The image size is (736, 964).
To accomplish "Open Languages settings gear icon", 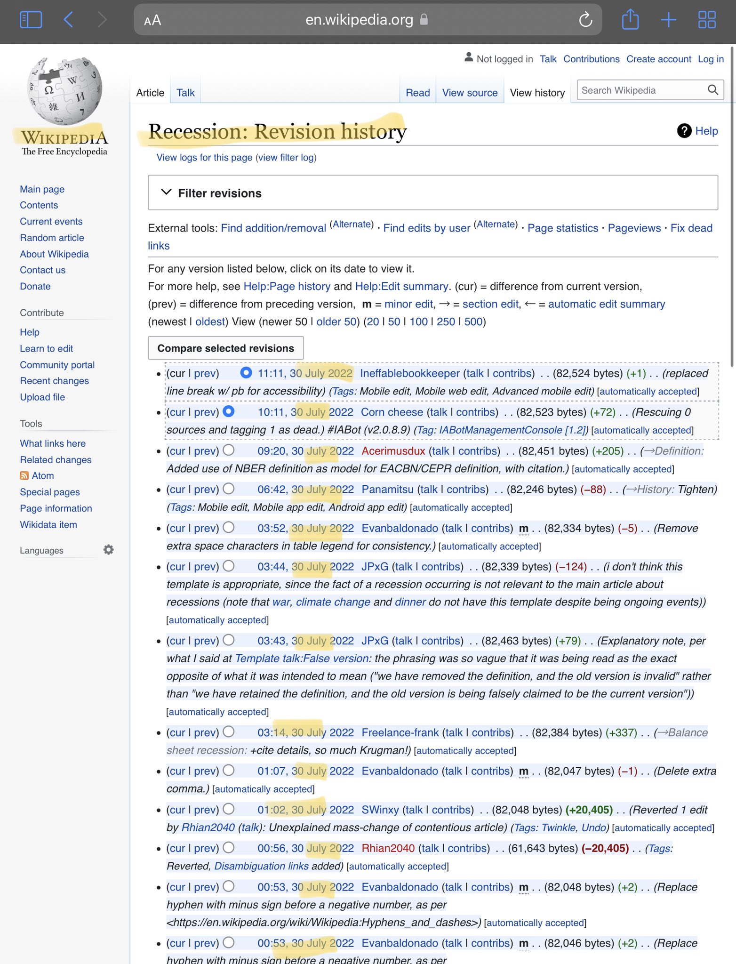I will coord(108,550).
